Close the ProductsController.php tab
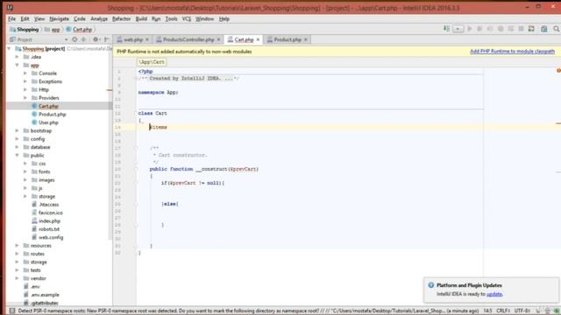The height and width of the screenshot is (315, 561). tap(218, 39)
